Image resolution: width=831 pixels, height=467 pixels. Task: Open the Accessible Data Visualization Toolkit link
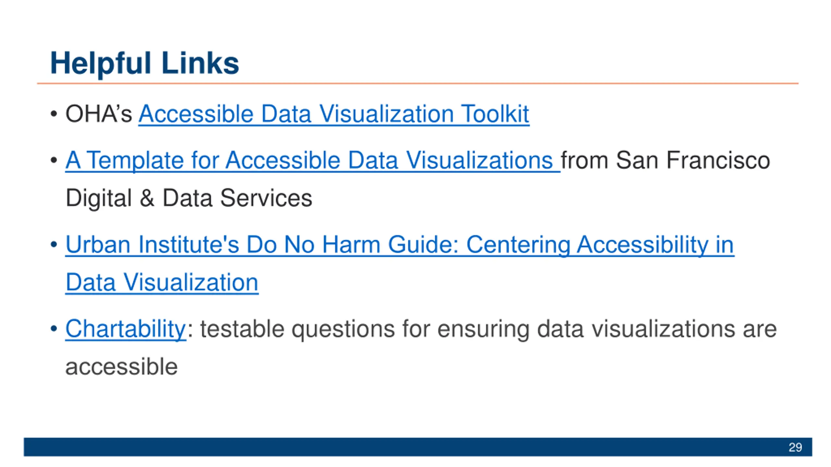pyautogui.click(x=334, y=114)
